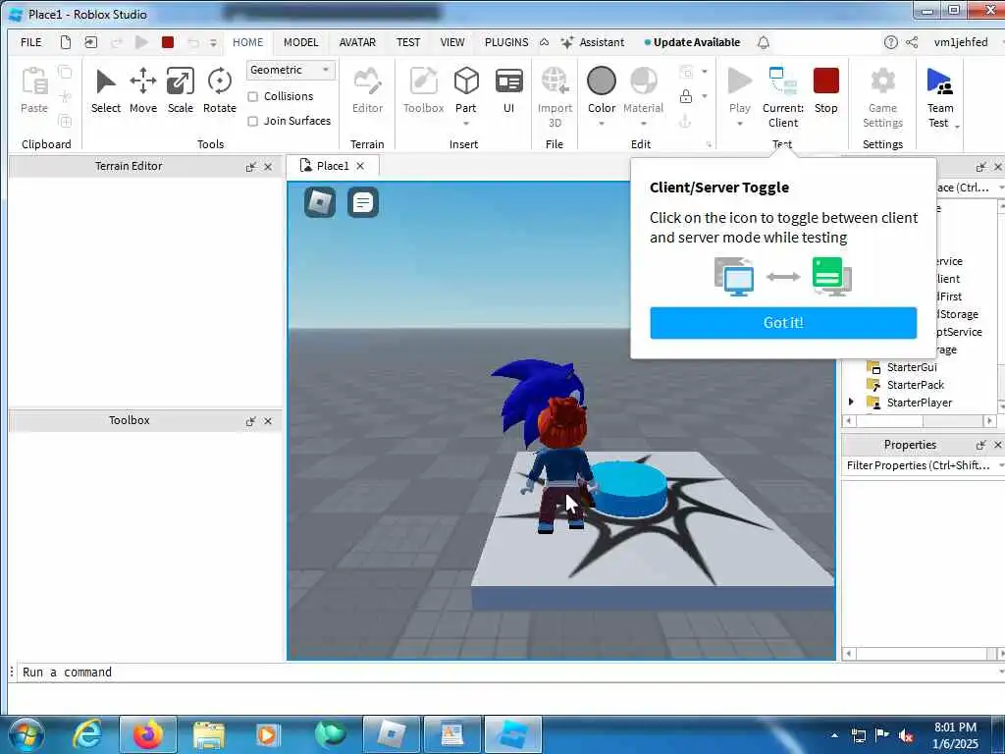Screen dimensions: 1005x754
Task: Open Game Settings gear icon
Action: (x=882, y=81)
